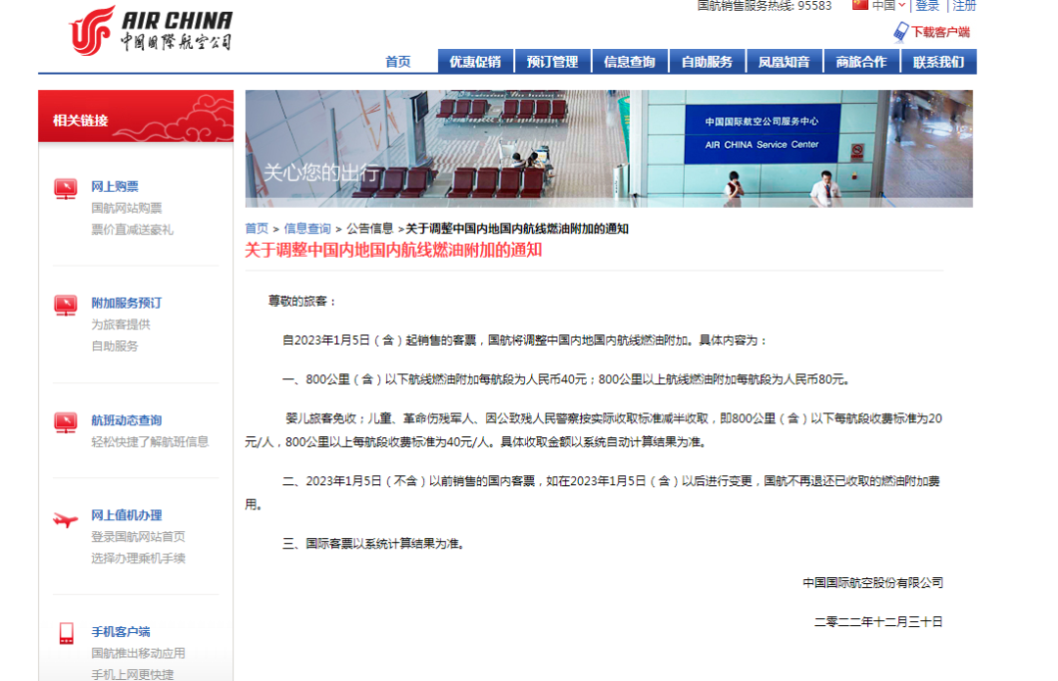Click the date 二零二二年十二月三十日
This screenshot has width=1058, height=681.
point(878,621)
